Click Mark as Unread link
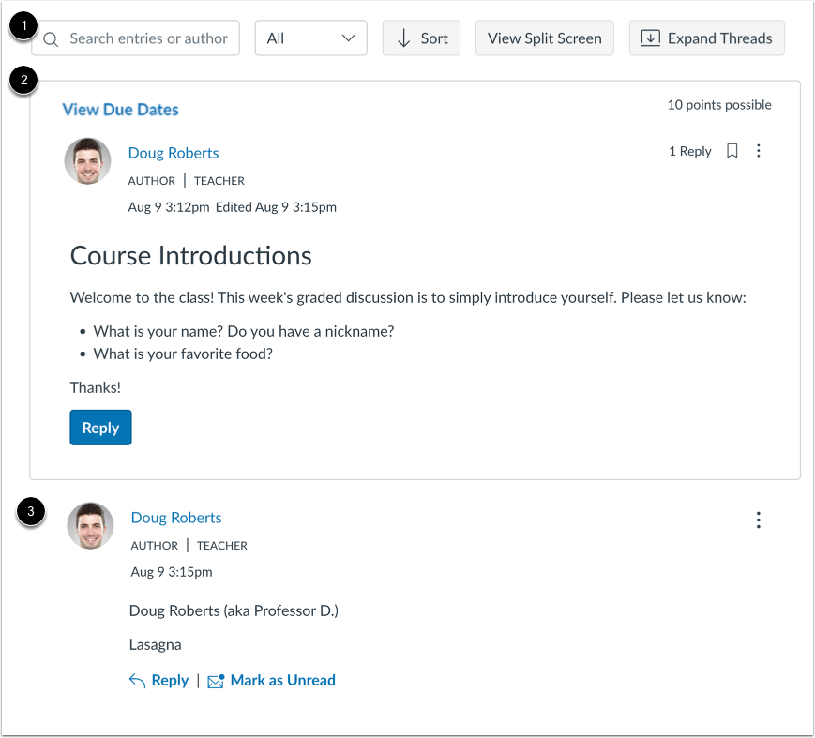This screenshot has width=815, height=738. pos(271,680)
